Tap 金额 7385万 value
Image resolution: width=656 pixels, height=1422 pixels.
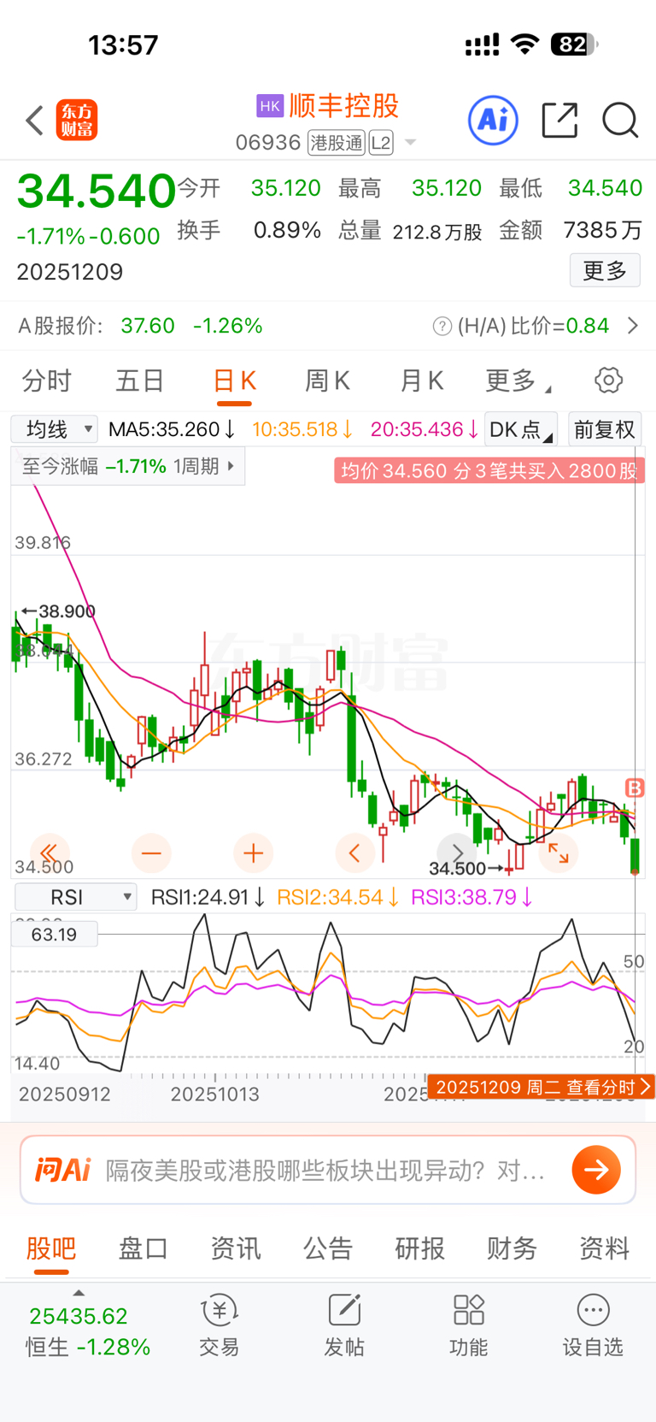tap(602, 230)
